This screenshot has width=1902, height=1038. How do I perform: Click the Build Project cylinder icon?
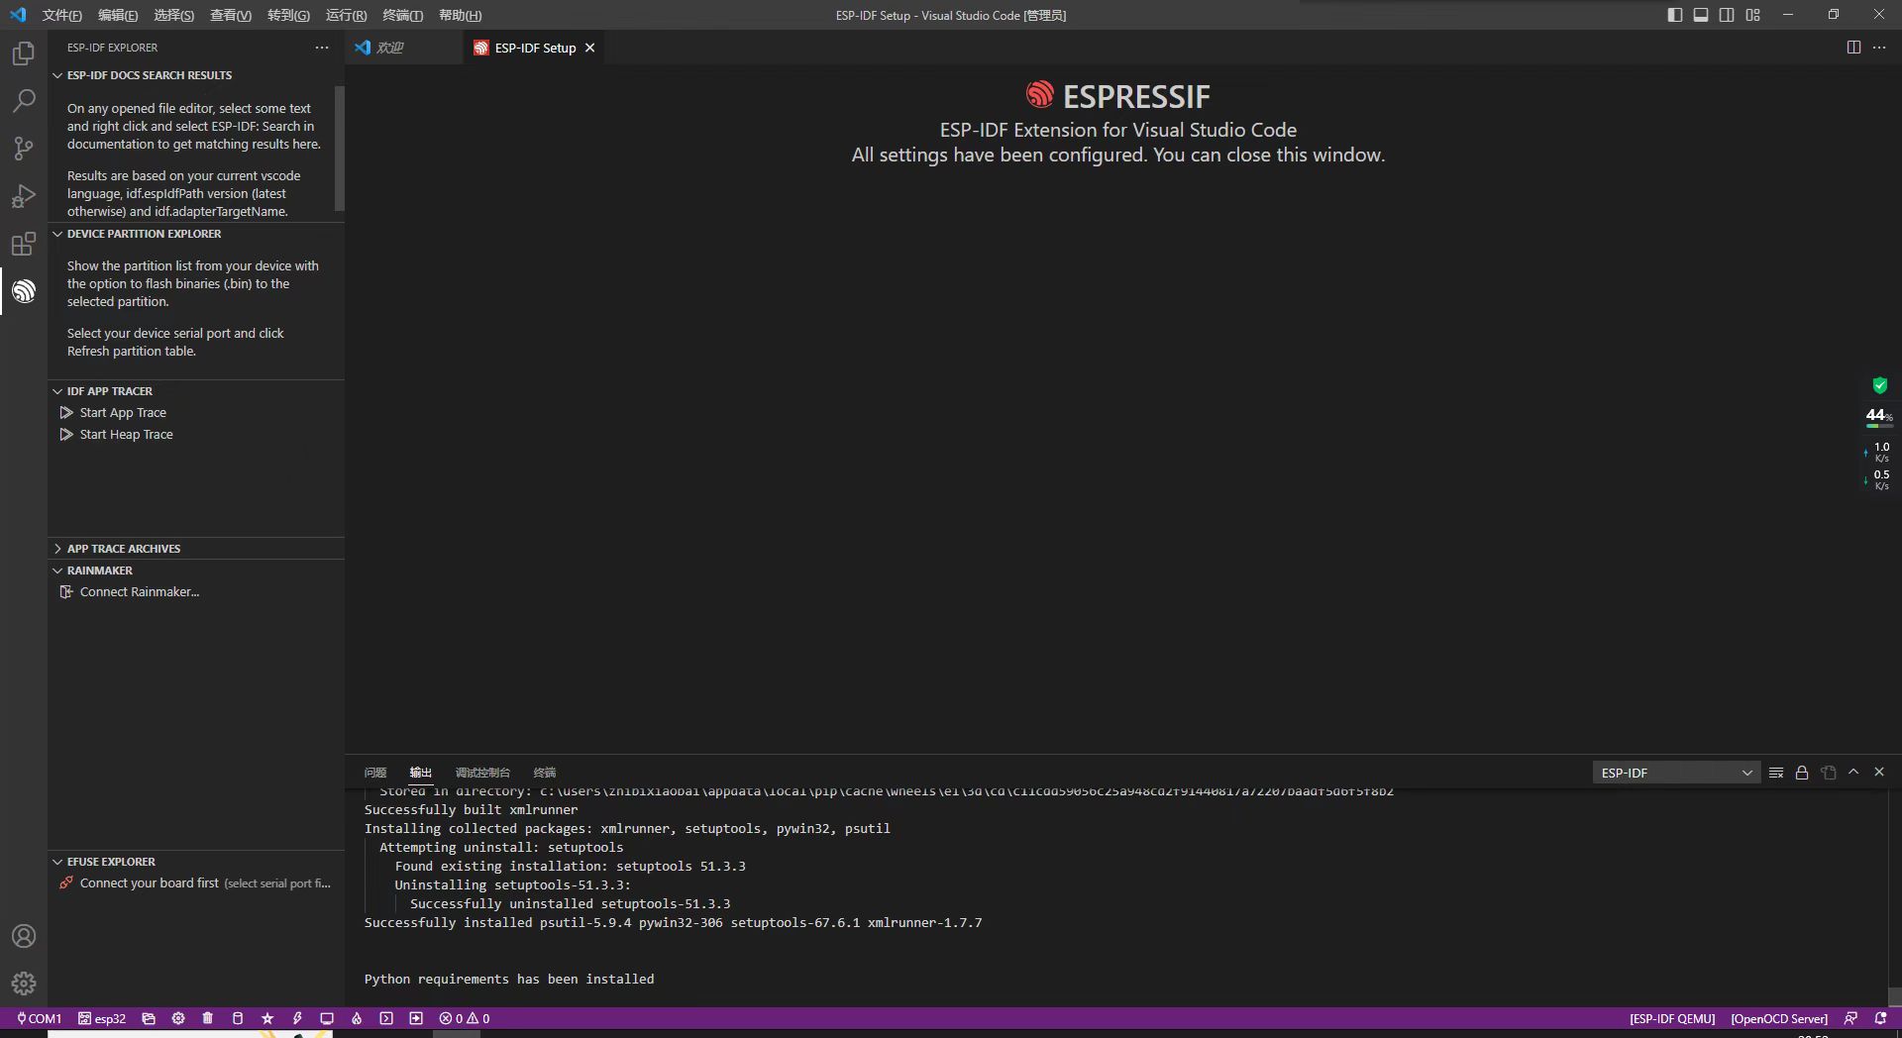(238, 1018)
